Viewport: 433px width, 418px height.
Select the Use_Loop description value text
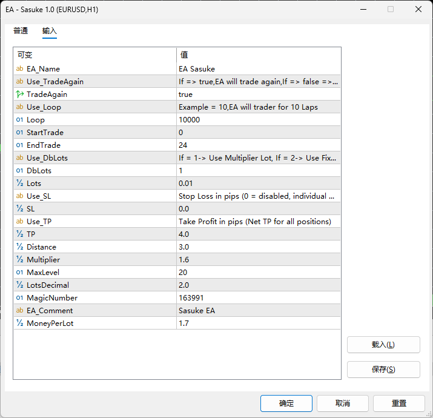pos(248,107)
